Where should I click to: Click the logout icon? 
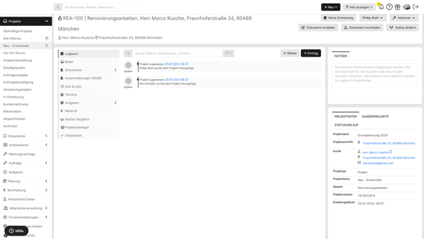416,6
